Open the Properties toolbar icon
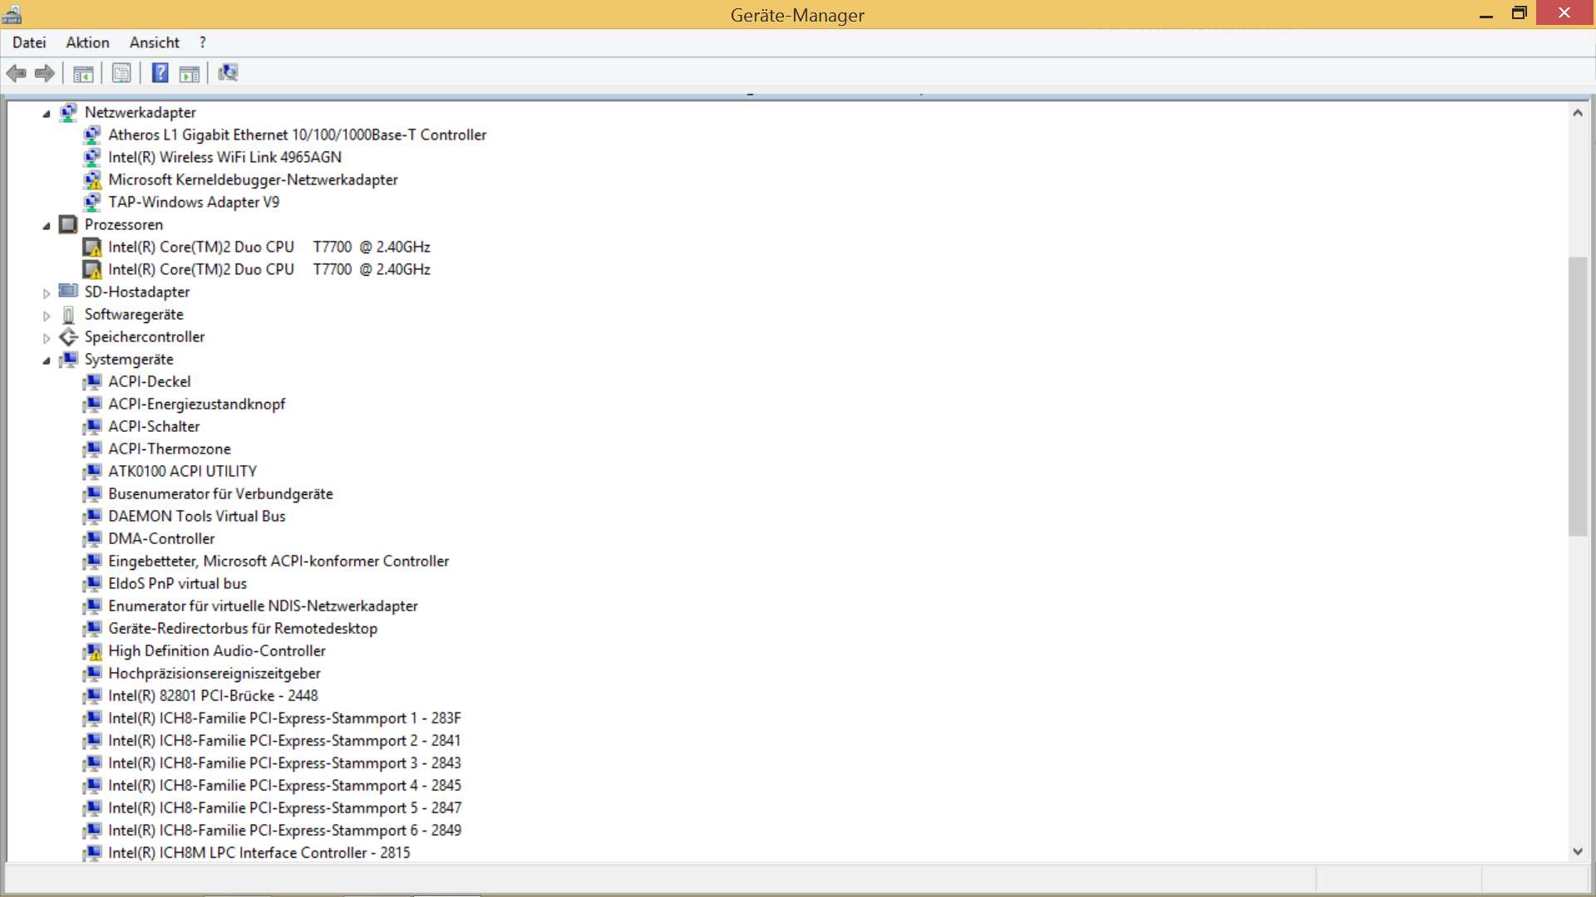1596x897 pixels. [x=121, y=73]
